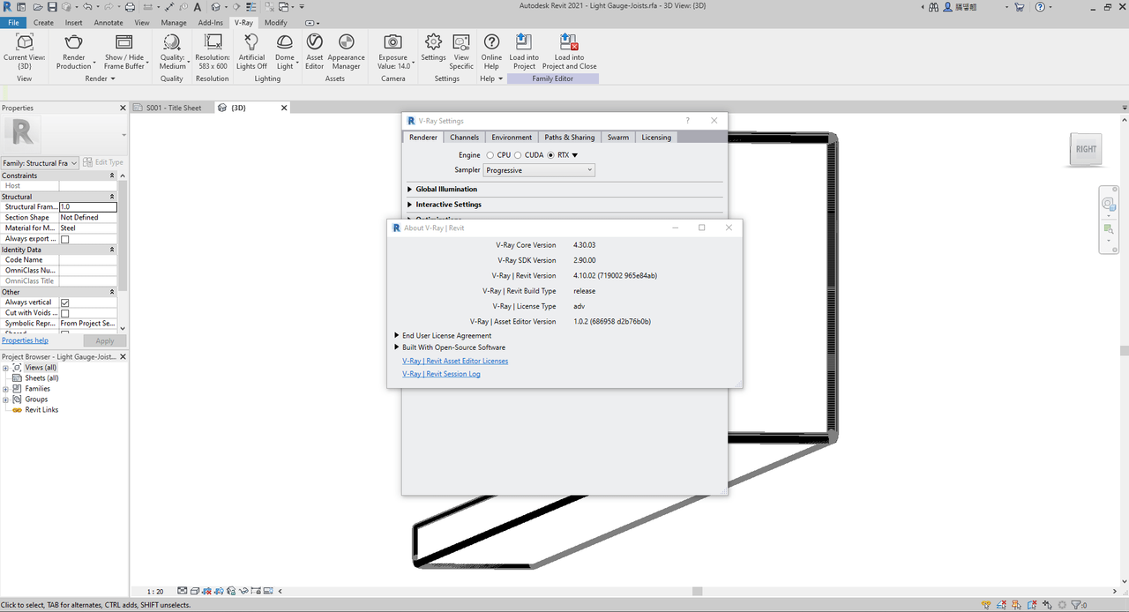Image resolution: width=1129 pixels, height=612 pixels.
Task: Expand the Groups tree node
Action: pos(6,399)
